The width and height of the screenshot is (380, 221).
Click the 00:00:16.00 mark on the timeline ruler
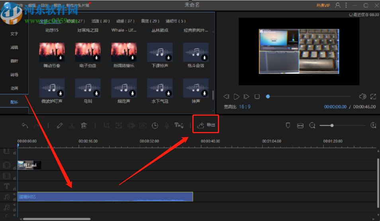click(88, 141)
